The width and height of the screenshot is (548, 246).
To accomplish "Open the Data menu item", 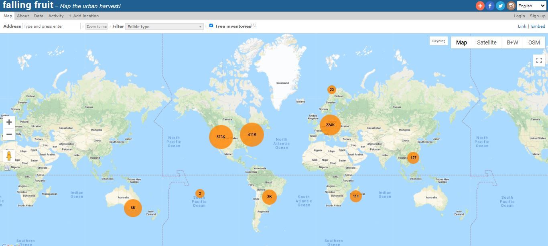I will point(39,16).
